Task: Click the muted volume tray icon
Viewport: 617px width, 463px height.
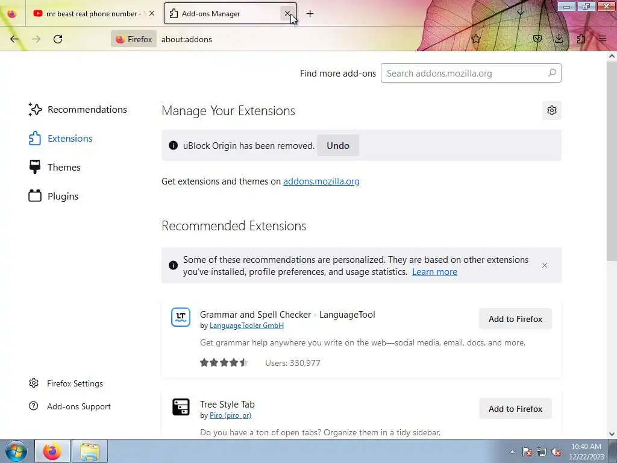Action: (556, 452)
